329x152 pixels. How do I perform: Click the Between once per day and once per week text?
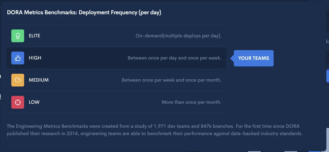point(174,58)
